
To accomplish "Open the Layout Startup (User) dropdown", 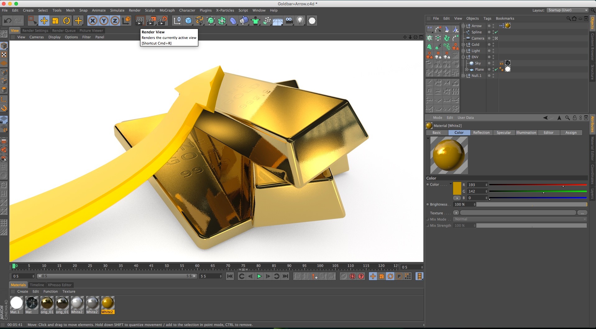I will click(567, 10).
